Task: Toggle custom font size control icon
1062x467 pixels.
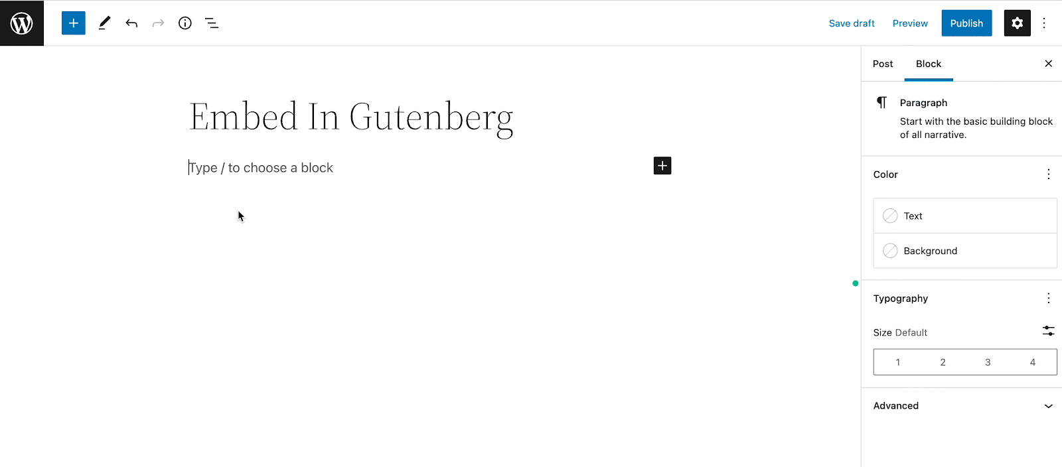Action: click(x=1048, y=331)
